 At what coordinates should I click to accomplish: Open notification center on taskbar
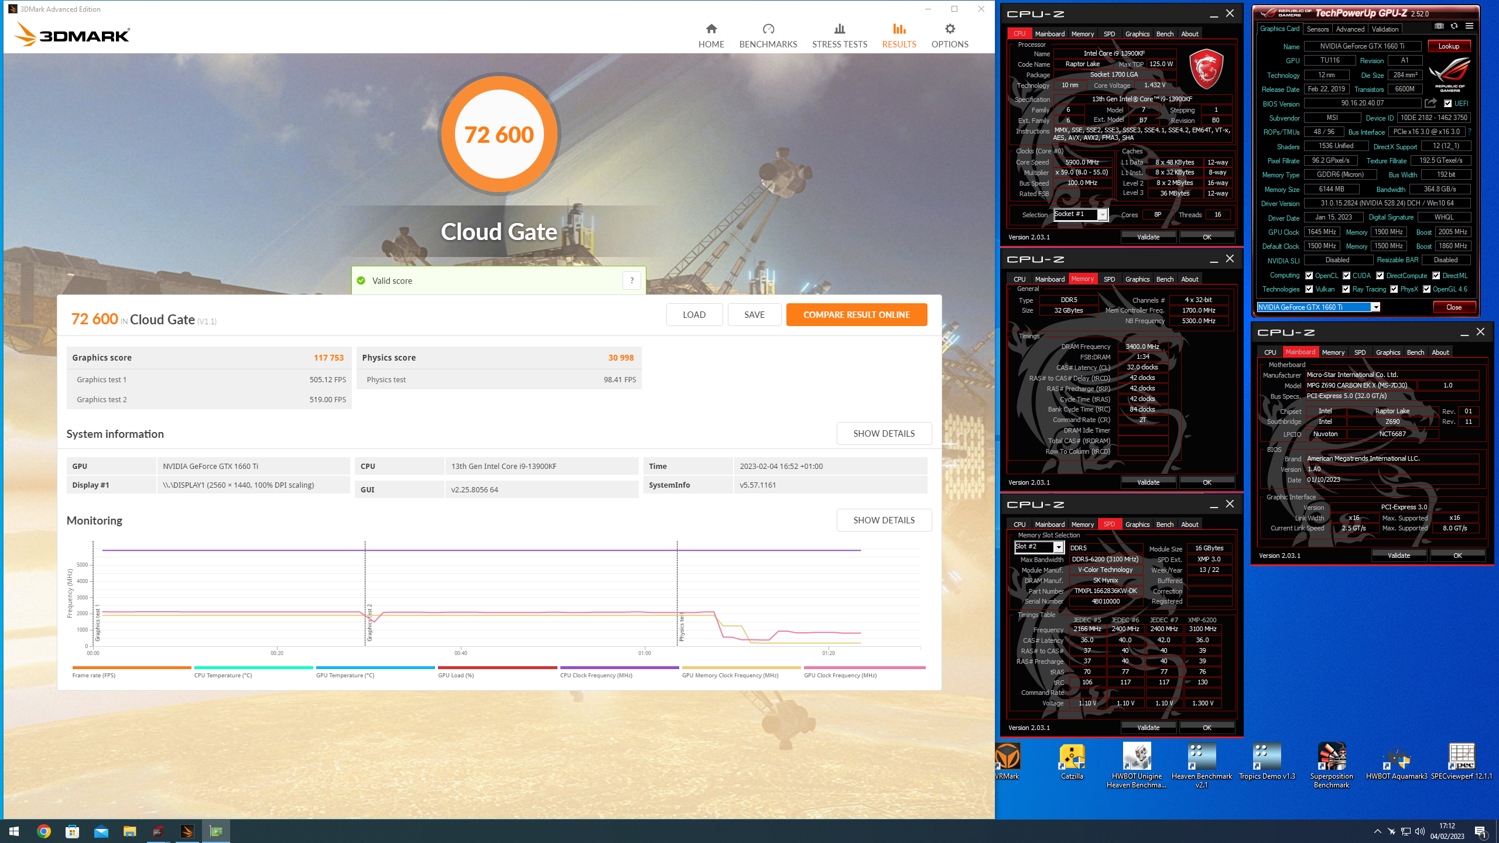(1480, 831)
